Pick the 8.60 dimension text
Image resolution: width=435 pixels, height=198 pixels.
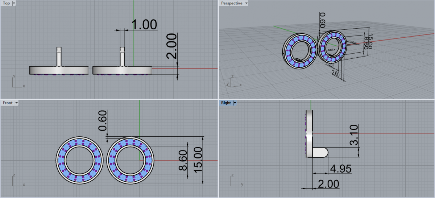[x=183, y=161]
